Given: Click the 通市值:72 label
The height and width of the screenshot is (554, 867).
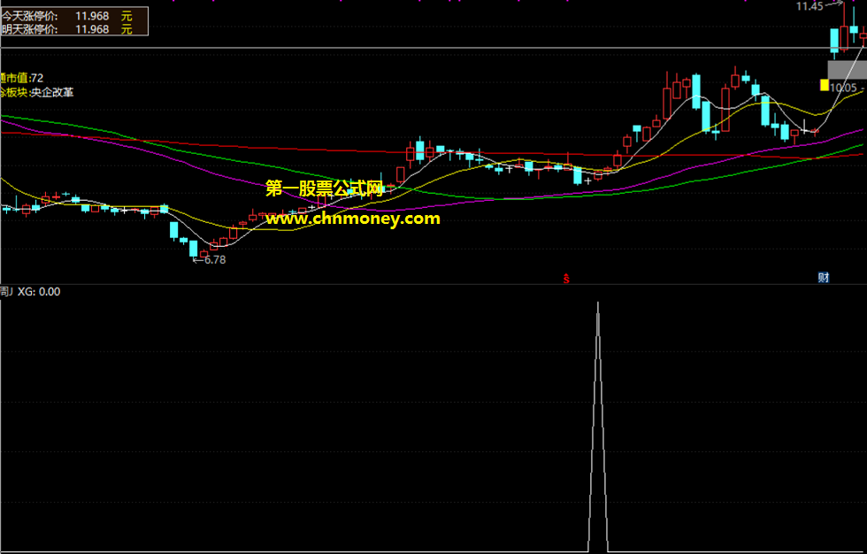Looking at the screenshot, I should (x=22, y=78).
